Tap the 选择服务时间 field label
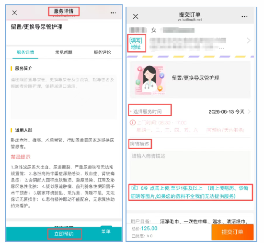This screenshot has height=243, width=264. pos(147,112)
